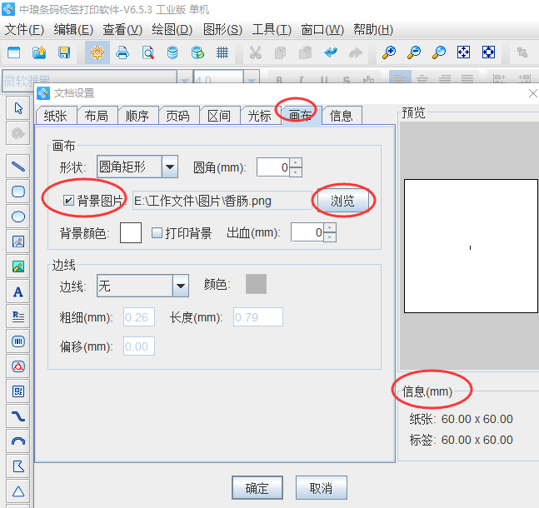Click the scissors cut icon

pyautogui.click(x=256, y=52)
